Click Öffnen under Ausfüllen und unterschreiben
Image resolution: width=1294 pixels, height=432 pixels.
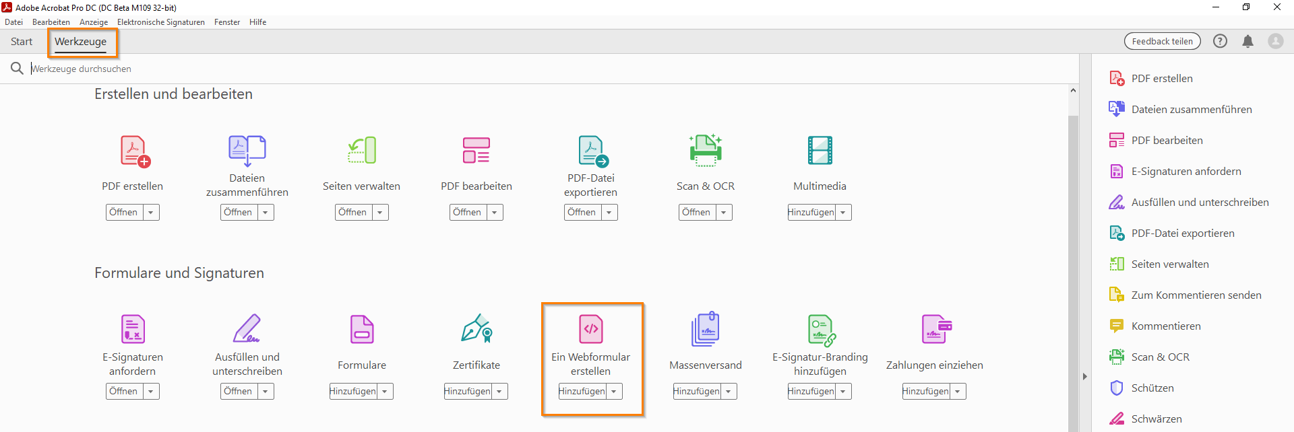tap(239, 391)
